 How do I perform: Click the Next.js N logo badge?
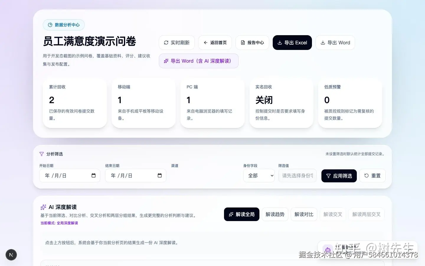click(11, 255)
